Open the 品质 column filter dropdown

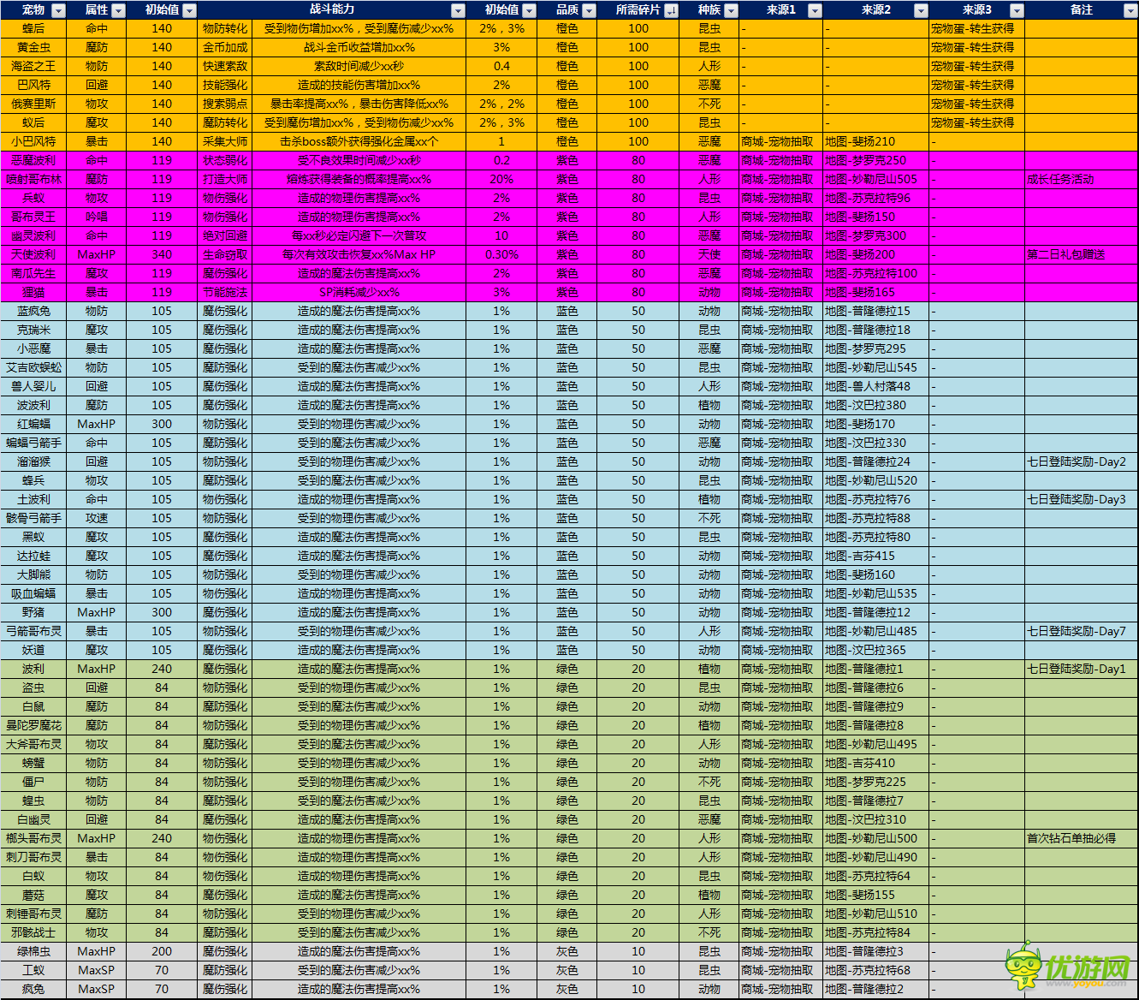click(589, 10)
